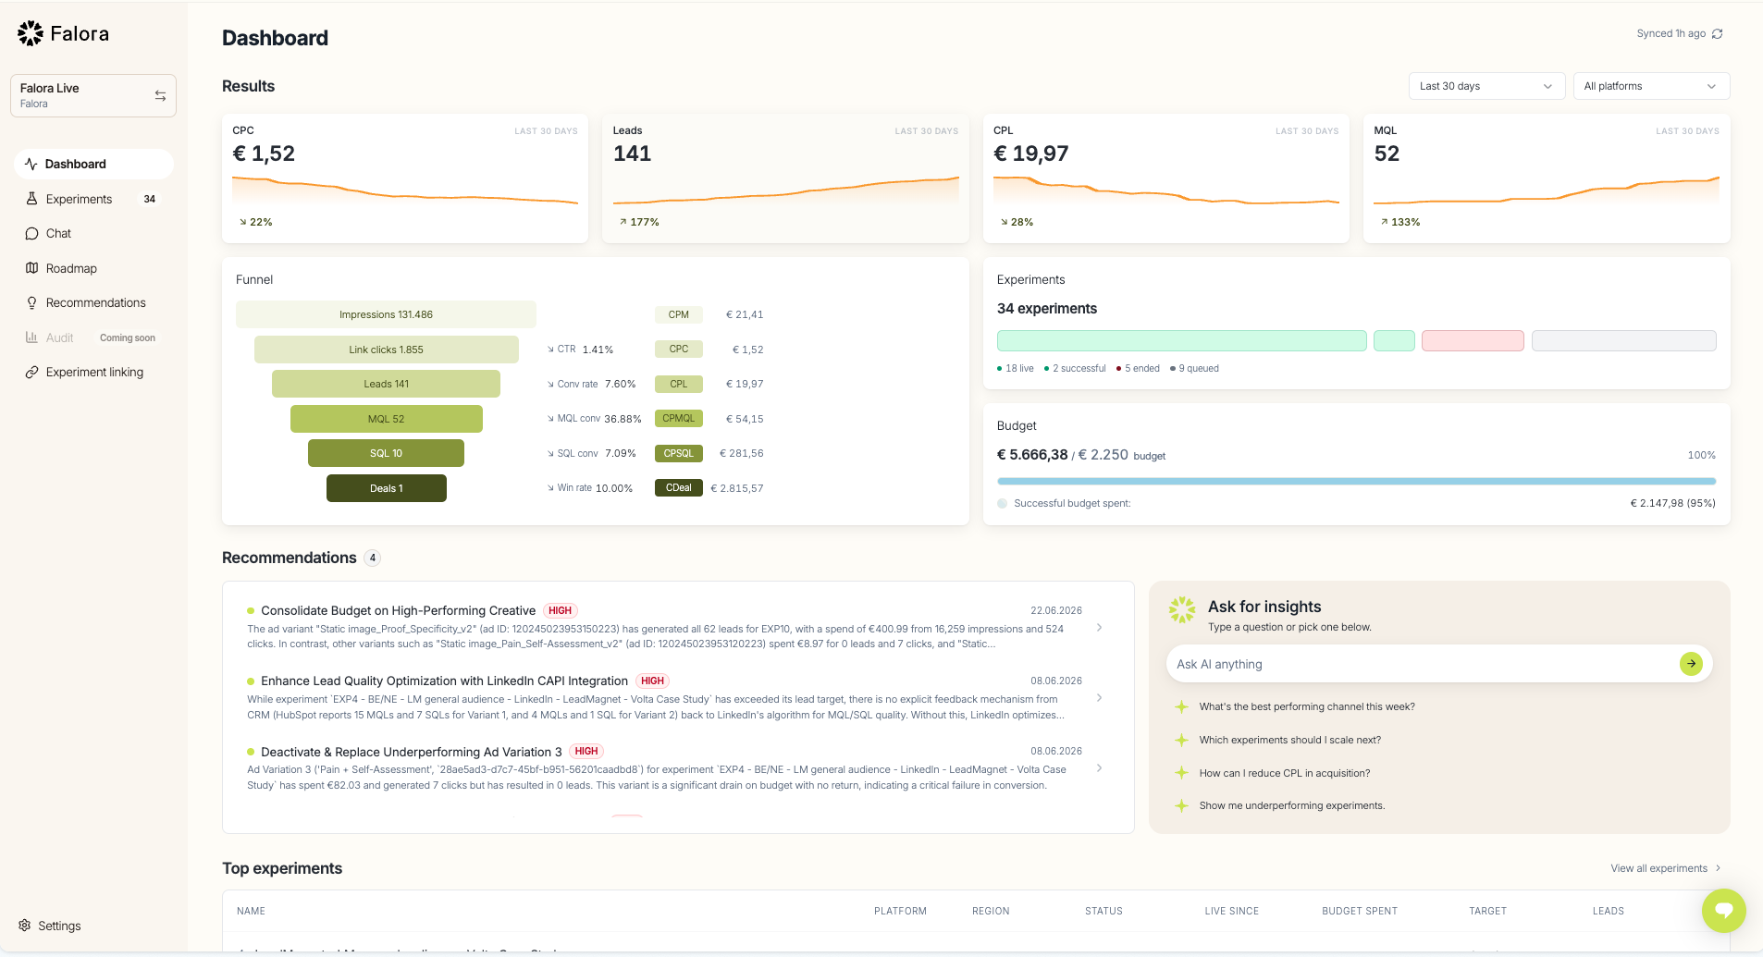Screen dimensions: 1763x957
Task: Click the CPM metric tag
Action: (x=679, y=314)
